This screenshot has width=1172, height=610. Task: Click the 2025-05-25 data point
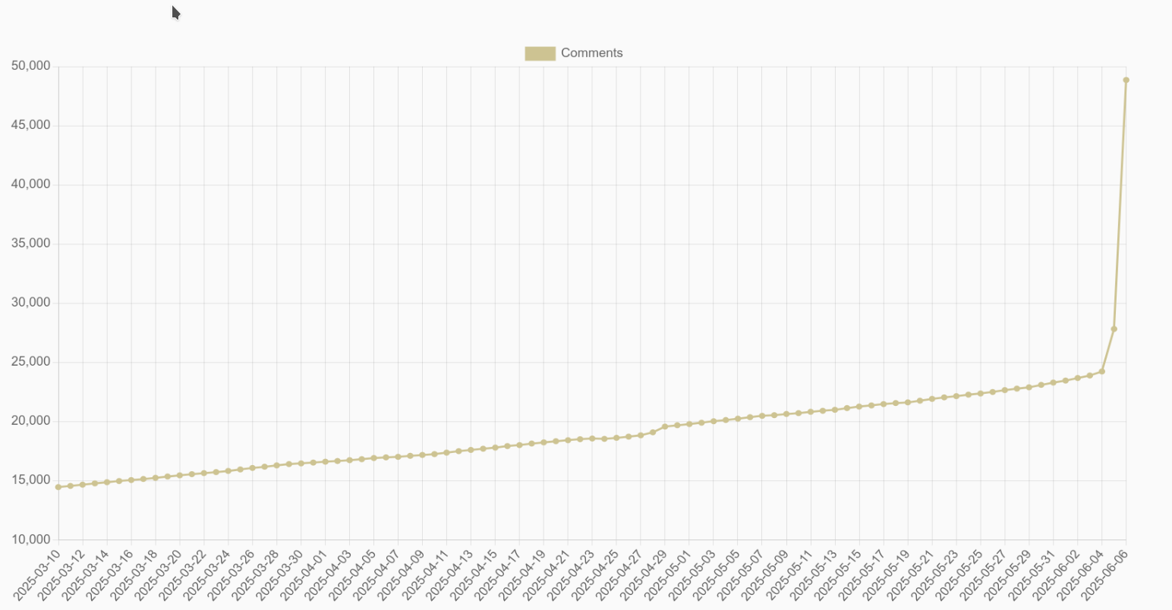point(981,394)
